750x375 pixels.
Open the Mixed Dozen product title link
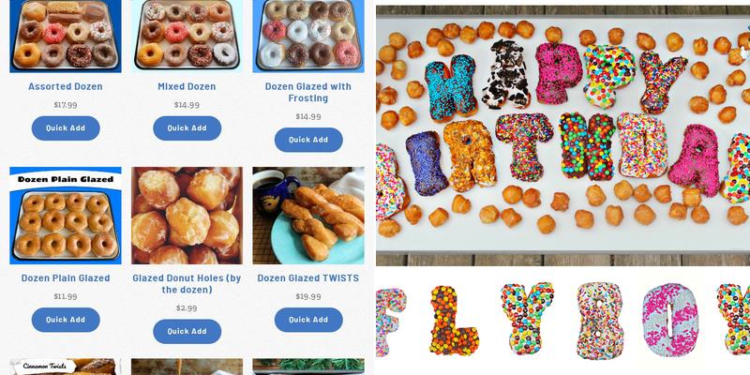(187, 86)
